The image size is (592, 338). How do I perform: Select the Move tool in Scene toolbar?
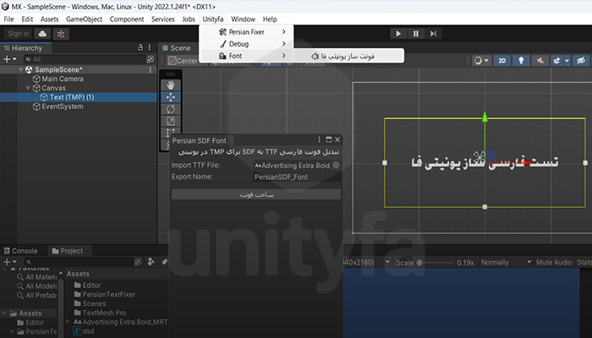pyautogui.click(x=171, y=97)
